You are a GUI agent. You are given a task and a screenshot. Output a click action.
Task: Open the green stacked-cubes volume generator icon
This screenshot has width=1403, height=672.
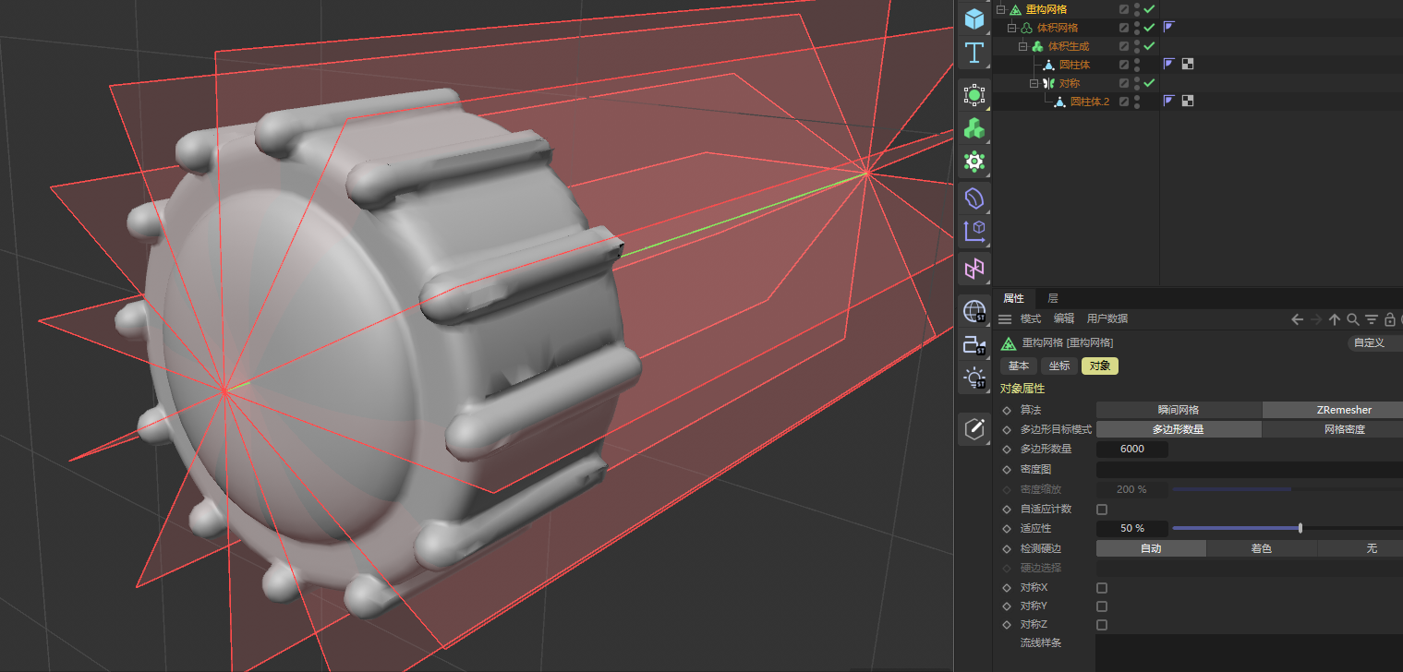(974, 128)
